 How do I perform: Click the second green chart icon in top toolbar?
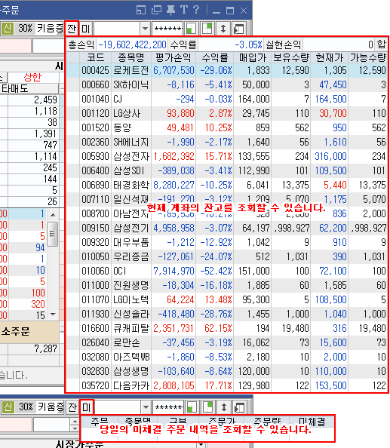coord(207,29)
